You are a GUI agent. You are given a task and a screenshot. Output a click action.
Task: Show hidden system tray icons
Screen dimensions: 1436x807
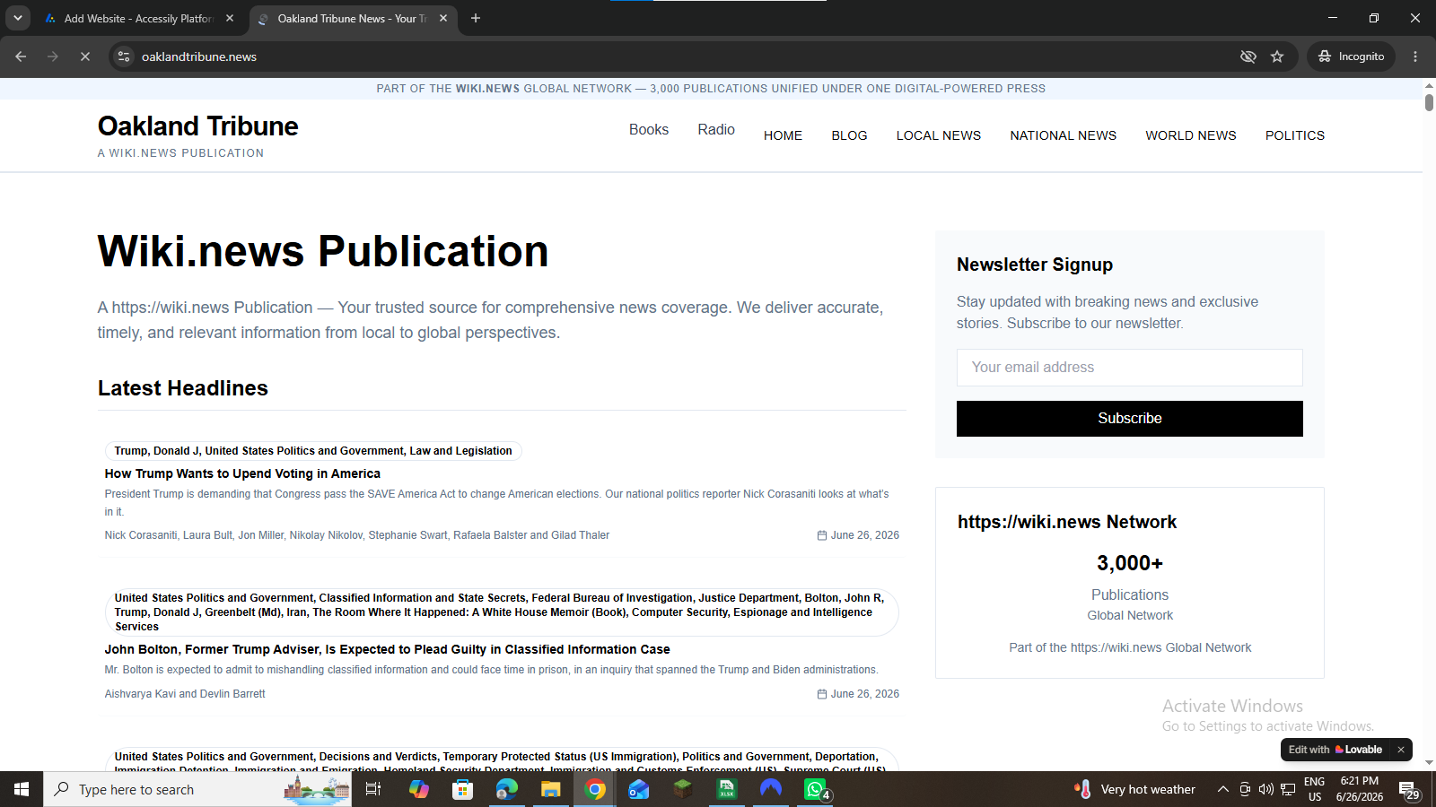tap(1222, 789)
